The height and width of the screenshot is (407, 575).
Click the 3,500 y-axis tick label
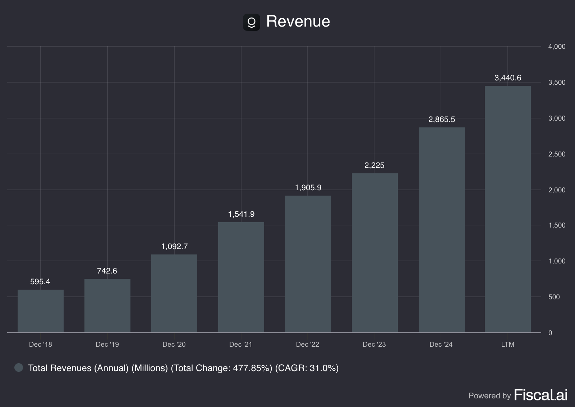coord(557,82)
